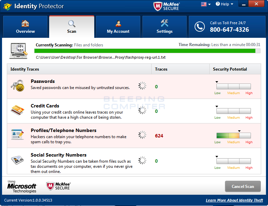The width and height of the screenshot is (268, 206).
Task: Go to the Settings tab
Action: [165, 27]
